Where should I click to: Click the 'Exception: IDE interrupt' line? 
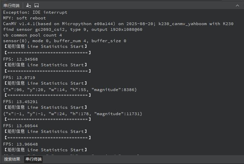[35, 12]
